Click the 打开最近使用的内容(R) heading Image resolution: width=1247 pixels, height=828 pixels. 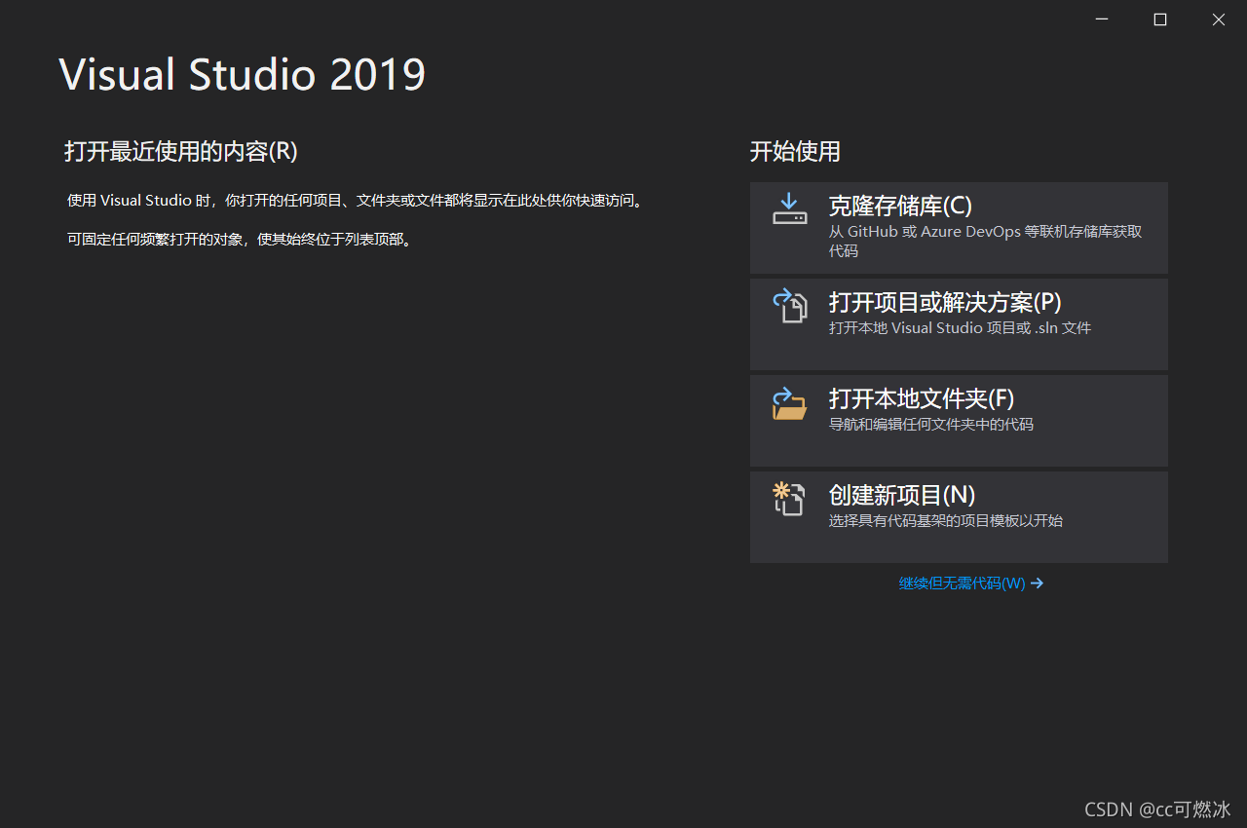coord(181,151)
